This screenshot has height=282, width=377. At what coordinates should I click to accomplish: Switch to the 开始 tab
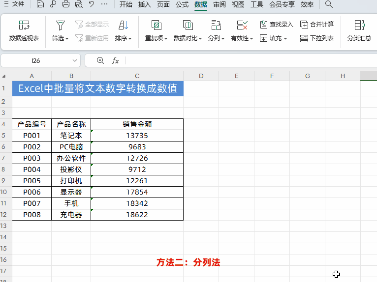point(126,4)
